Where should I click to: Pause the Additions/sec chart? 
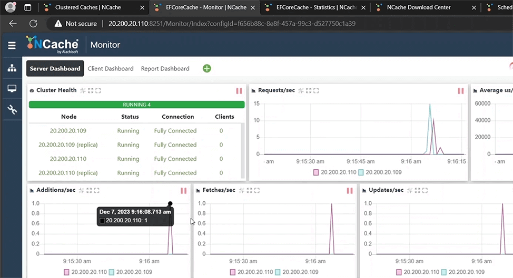pyautogui.click(x=183, y=191)
